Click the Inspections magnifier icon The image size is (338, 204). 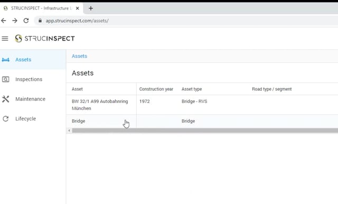(x=6, y=80)
